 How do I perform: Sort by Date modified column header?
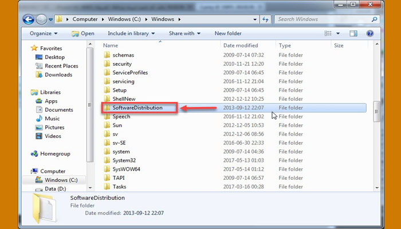coord(241,45)
